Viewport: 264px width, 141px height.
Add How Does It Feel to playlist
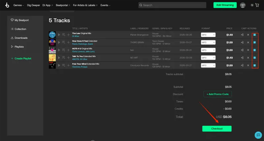(68, 42)
